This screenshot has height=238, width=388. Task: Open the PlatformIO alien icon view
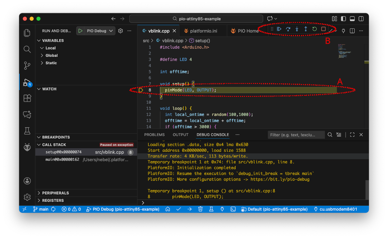pyautogui.click(x=27, y=147)
